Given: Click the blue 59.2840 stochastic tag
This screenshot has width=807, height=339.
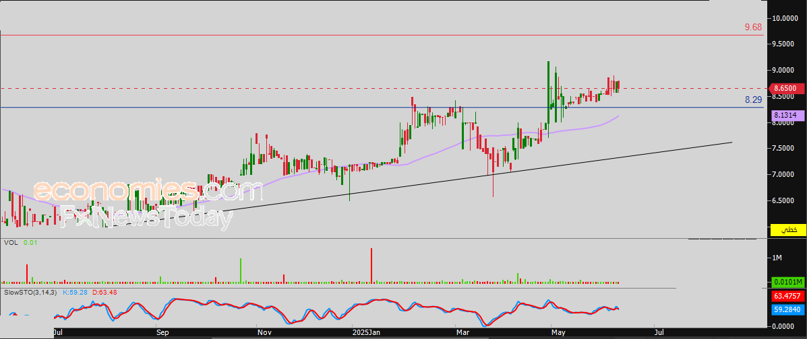Looking at the screenshot, I should click(x=787, y=309).
